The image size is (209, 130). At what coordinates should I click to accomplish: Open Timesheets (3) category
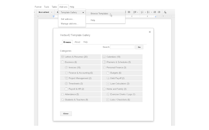tap(80, 84)
